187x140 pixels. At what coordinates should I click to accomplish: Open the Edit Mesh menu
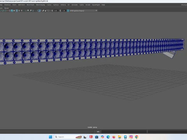coord(21,5)
